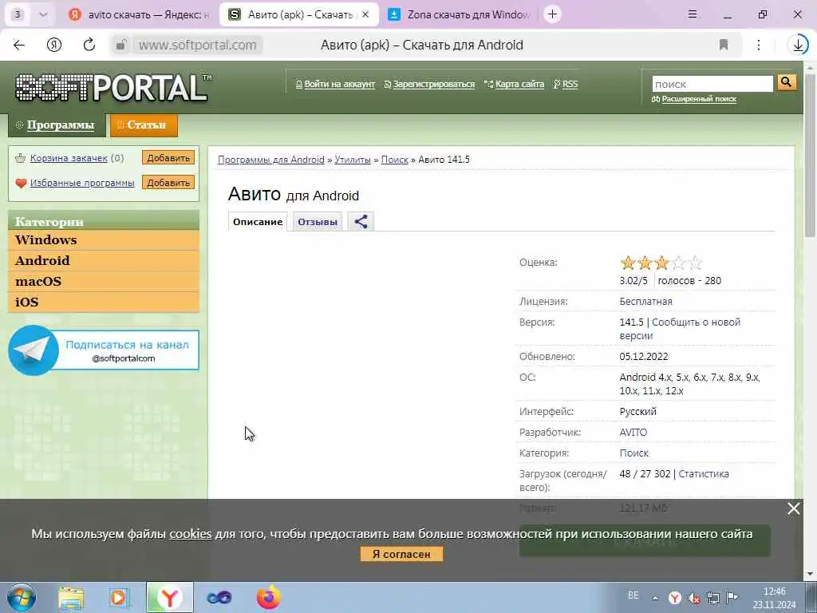Click the orange search magnifier button
817x613 pixels.
click(x=787, y=82)
